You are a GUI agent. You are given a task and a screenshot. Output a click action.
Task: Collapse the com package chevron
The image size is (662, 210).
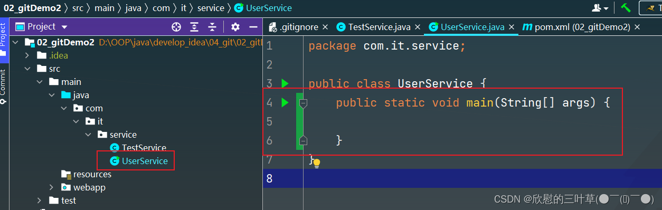64,108
